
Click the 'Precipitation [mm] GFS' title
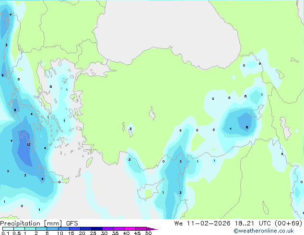39,223
